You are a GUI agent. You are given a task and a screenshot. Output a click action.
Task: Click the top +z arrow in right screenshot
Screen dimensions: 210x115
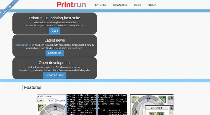coord(171,98)
